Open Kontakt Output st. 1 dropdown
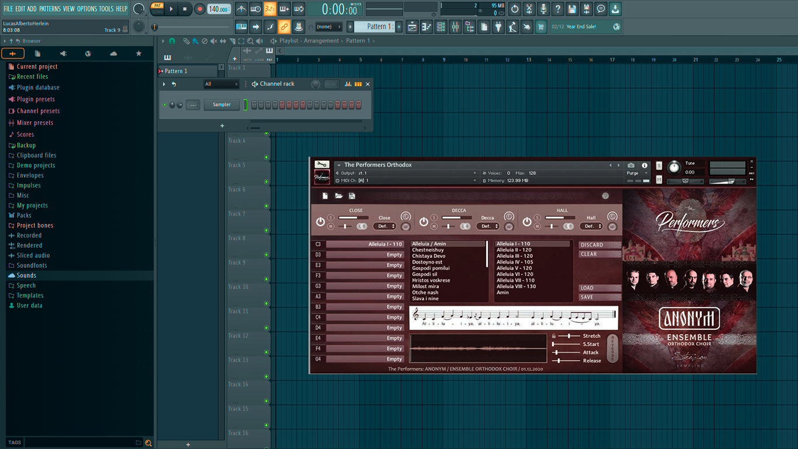 coord(406,173)
